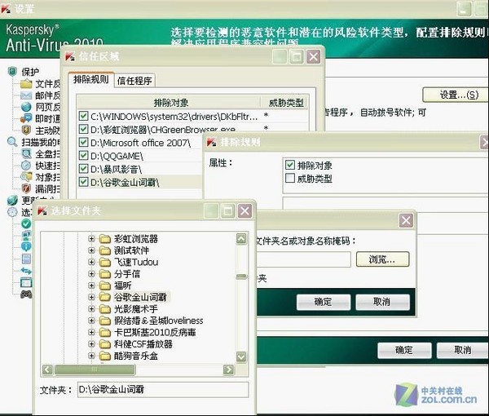Open the 邮件 envelope icon in sidebar
This screenshot has width=489, height=416.
[x=26, y=95]
